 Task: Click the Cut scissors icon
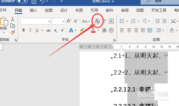pos(13,19)
